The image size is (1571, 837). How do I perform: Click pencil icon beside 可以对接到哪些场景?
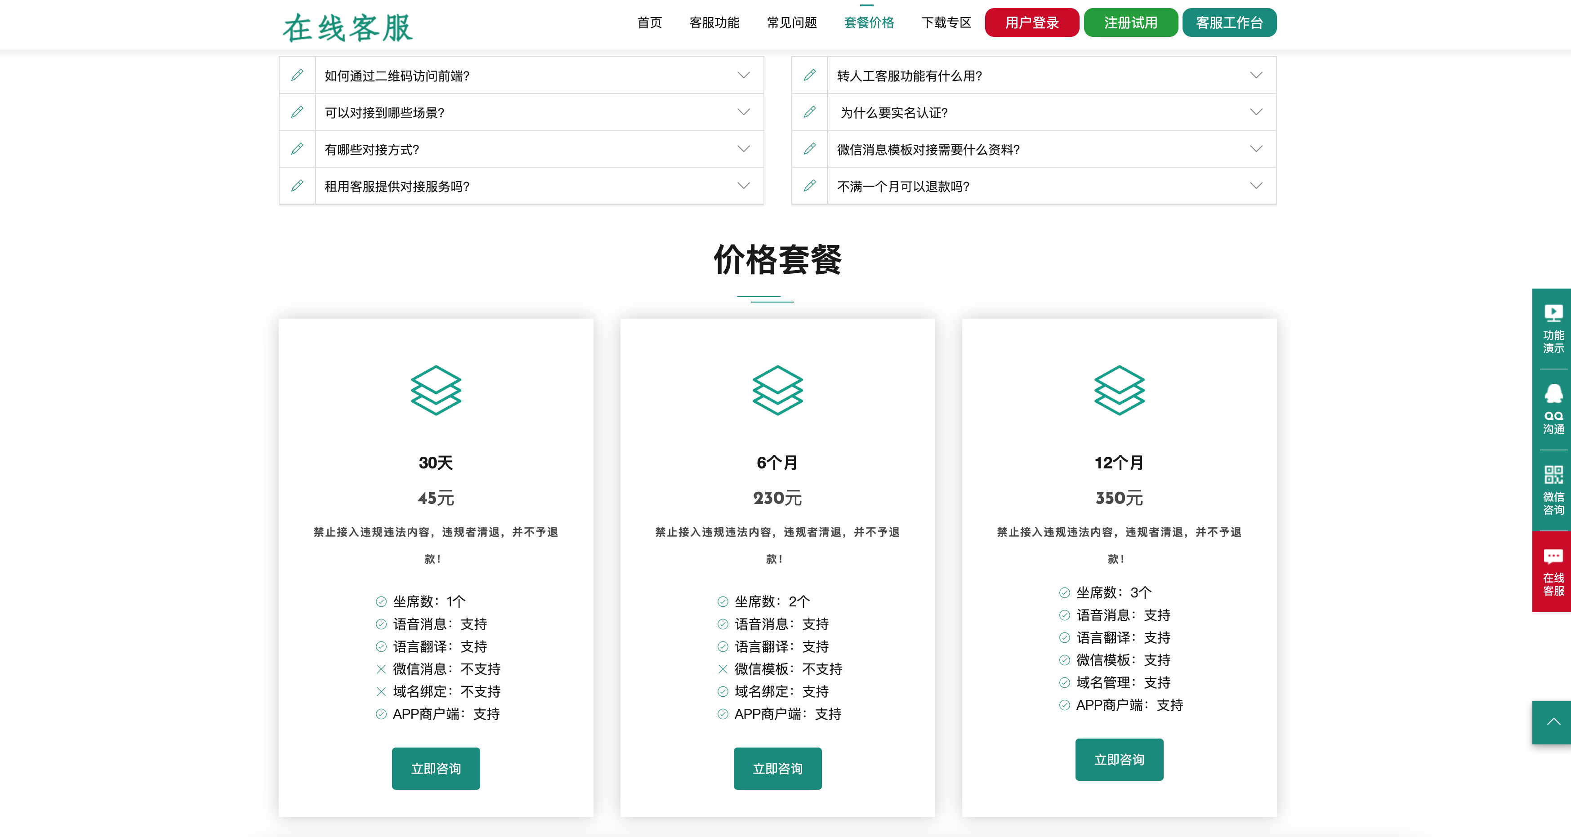point(297,112)
